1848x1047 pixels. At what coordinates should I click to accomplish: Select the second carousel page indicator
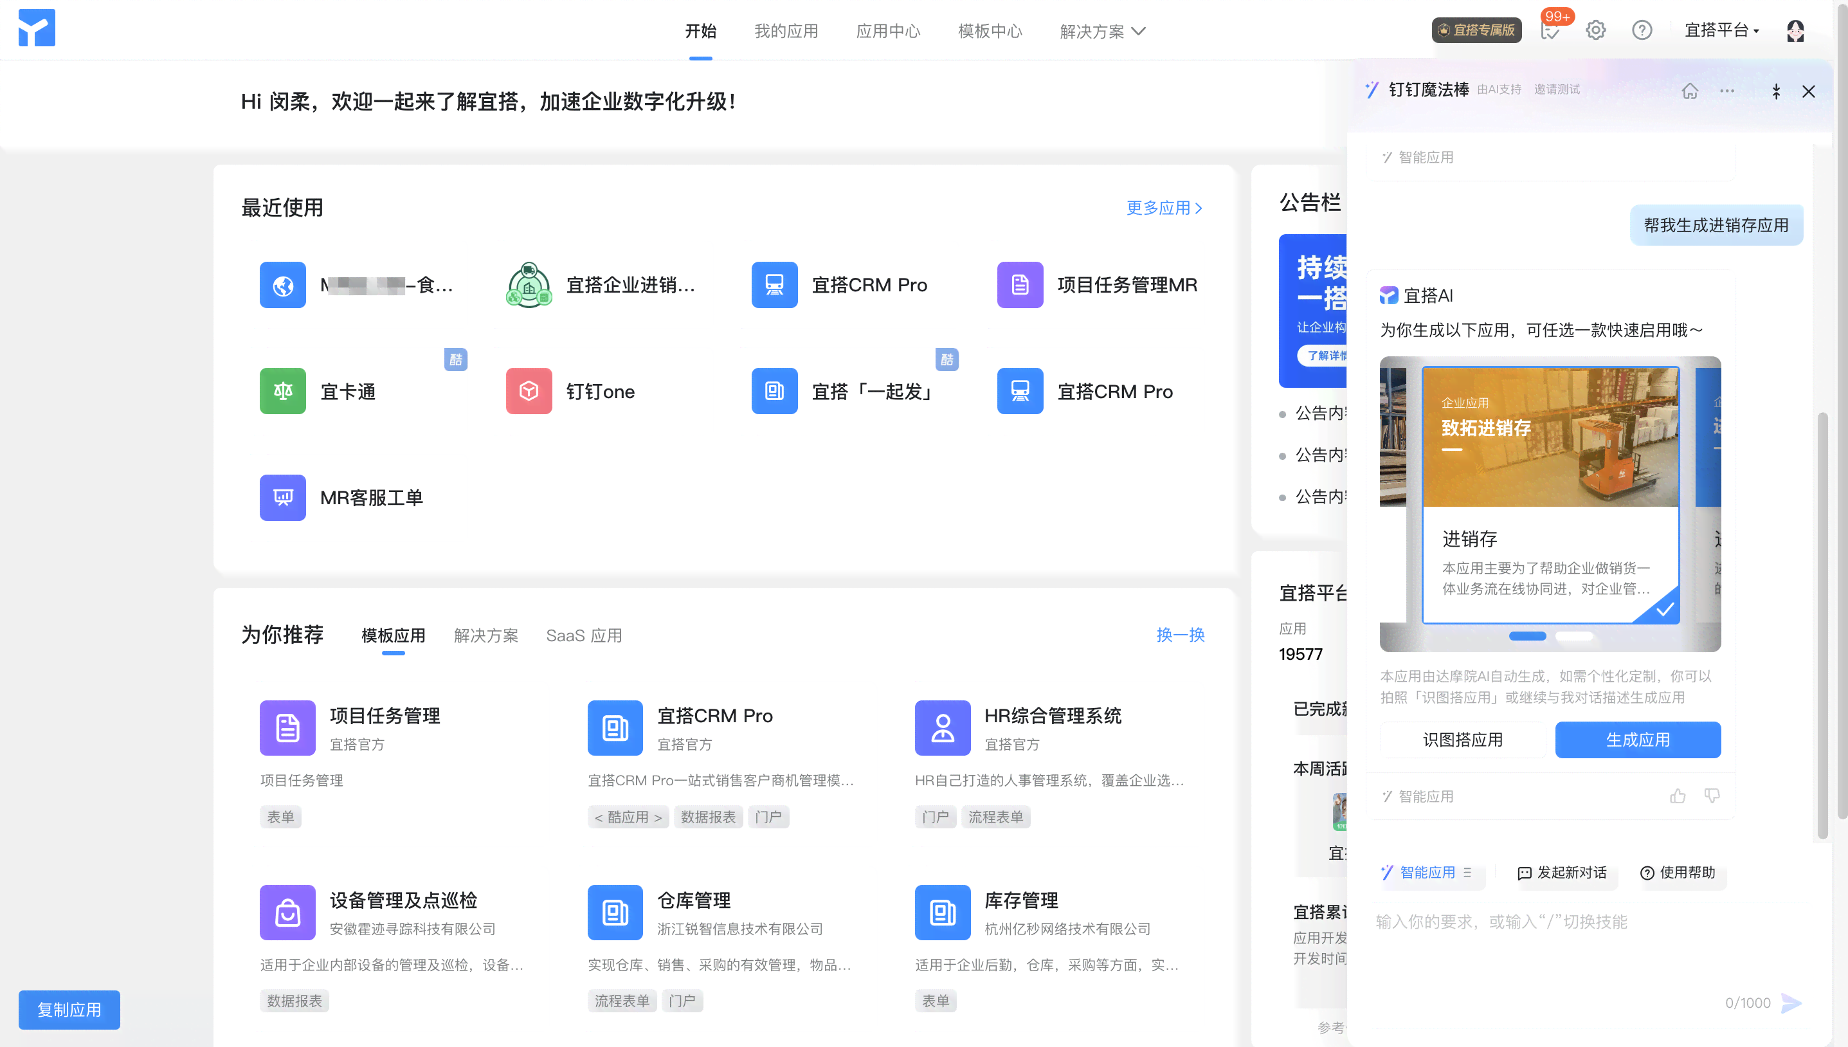(x=1574, y=635)
